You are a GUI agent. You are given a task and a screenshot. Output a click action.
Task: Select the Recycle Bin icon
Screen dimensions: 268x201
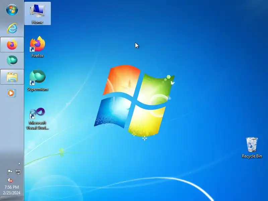[252, 147]
